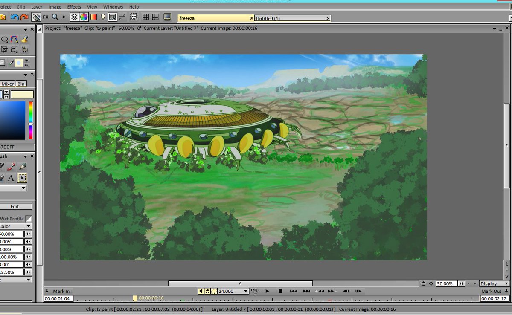This screenshot has height=315, width=512.
Task: Step back one frame
Action: 346,291
